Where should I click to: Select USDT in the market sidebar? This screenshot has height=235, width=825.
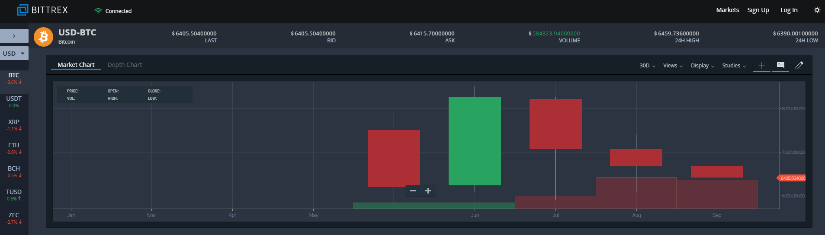pos(14,102)
